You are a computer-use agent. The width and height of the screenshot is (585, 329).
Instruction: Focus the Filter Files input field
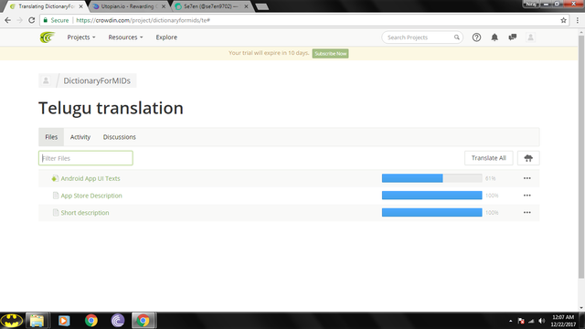(85, 158)
